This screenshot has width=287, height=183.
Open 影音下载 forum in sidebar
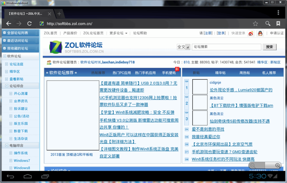[21, 131]
